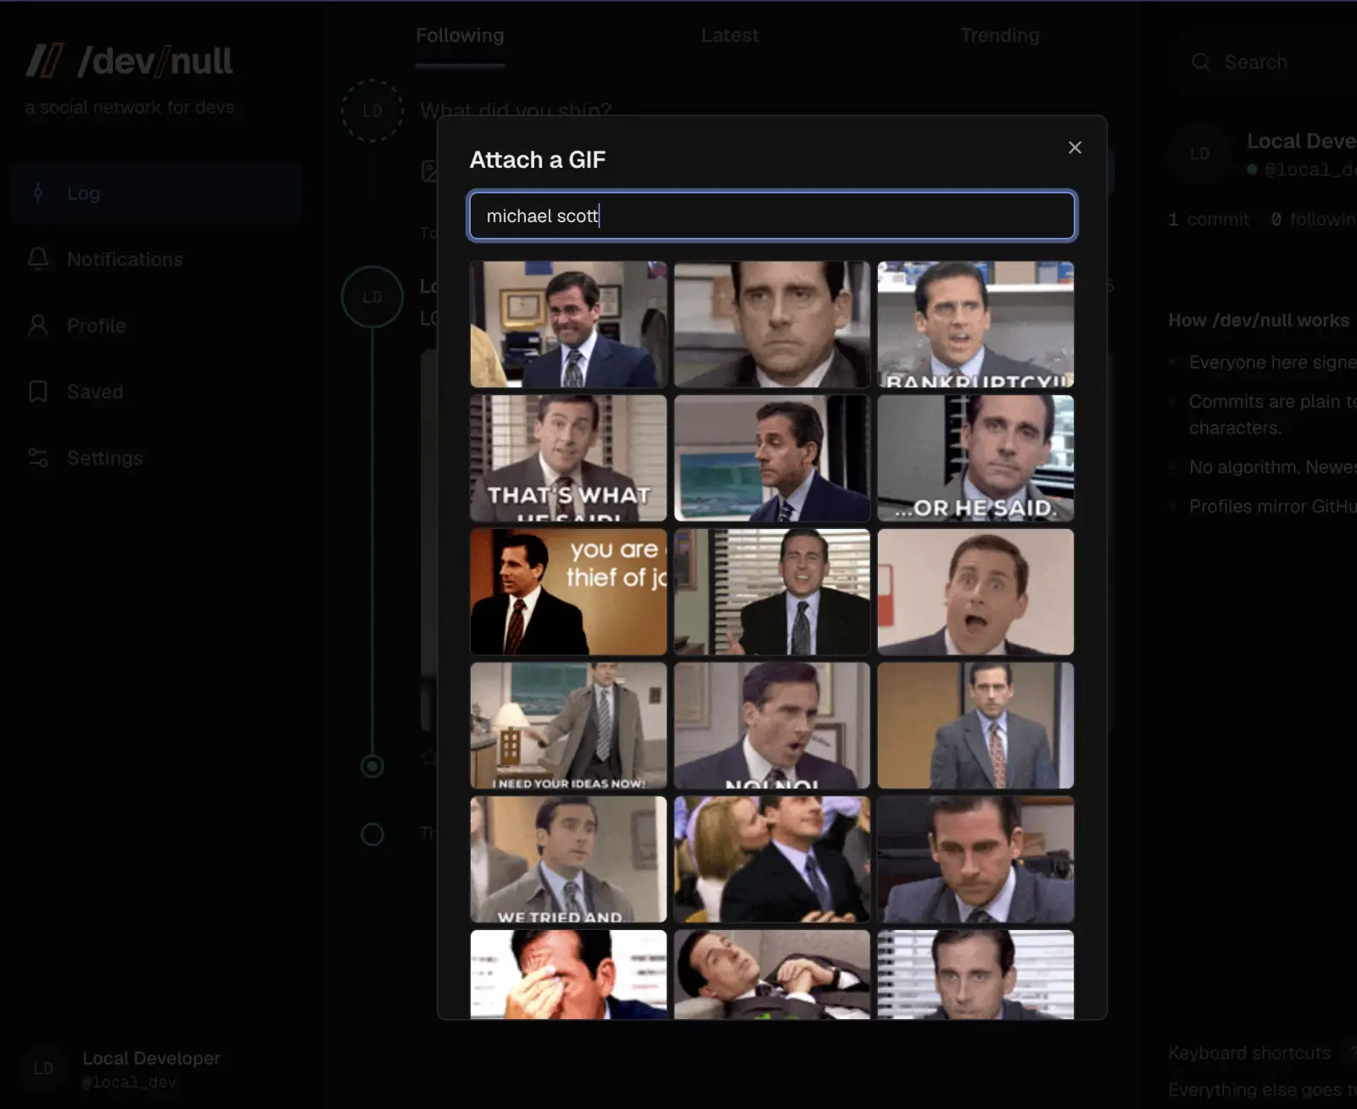The width and height of the screenshot is (1357, 1109).
Task: Open Notifications from the sidebar
Action: point(157,259)
